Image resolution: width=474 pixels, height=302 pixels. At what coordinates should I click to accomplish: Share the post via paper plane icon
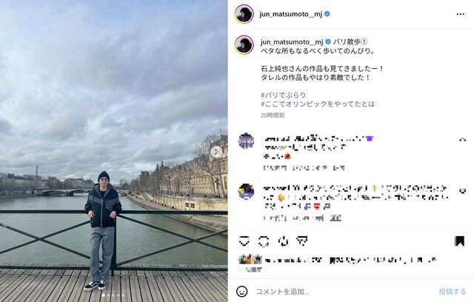(301, 241)
